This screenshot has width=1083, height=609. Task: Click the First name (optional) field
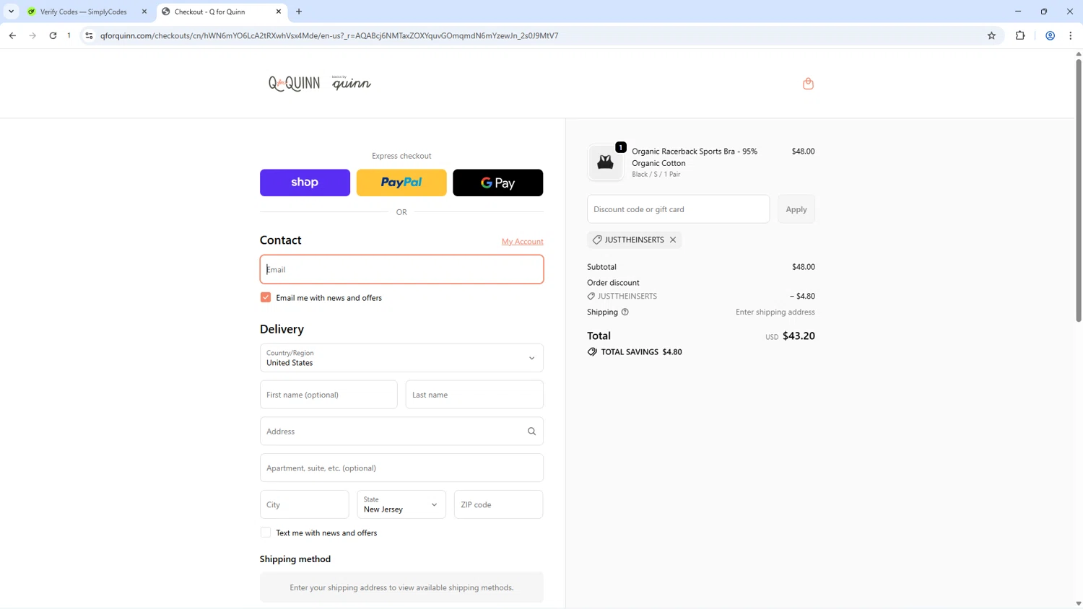329,395
